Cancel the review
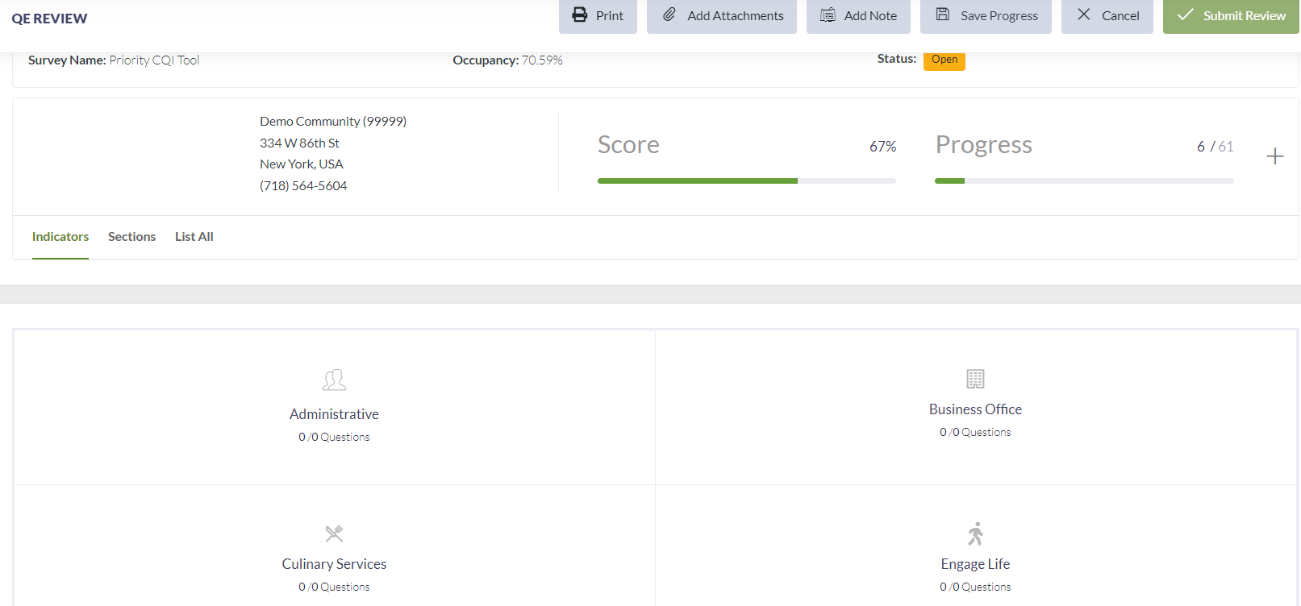Image resolution: width=1301 pixels, height=606 pixels. click(1107, 16)
